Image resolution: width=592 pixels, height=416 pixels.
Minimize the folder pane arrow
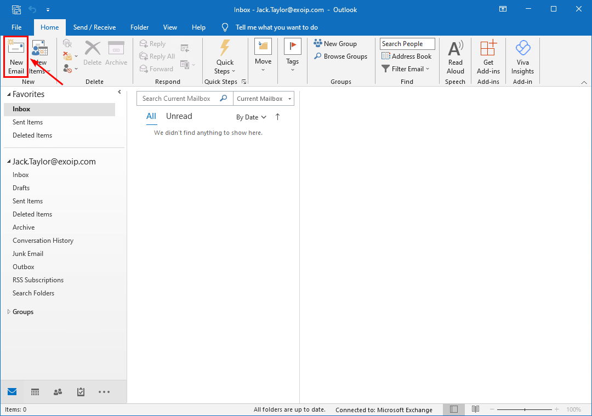click(x=119, y=92)
